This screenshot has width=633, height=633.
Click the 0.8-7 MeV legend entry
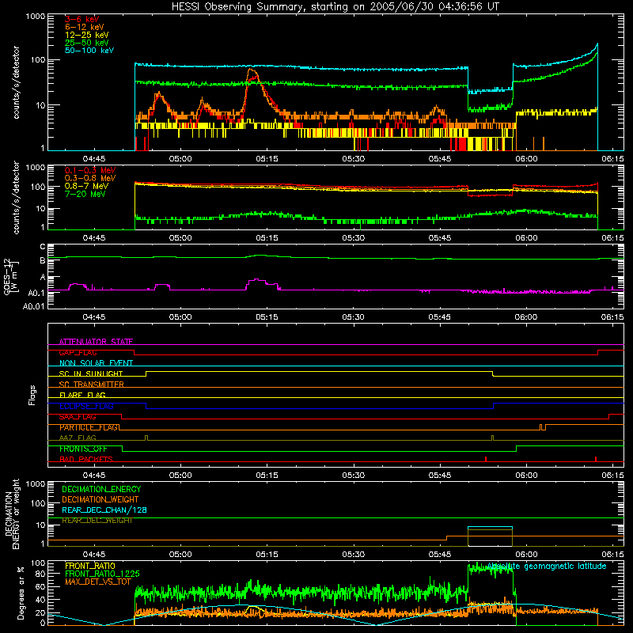86,186
